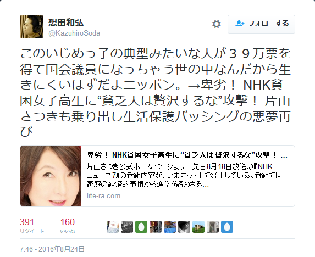Visit the lite-ra.com source link

click(x=103, y=196)
